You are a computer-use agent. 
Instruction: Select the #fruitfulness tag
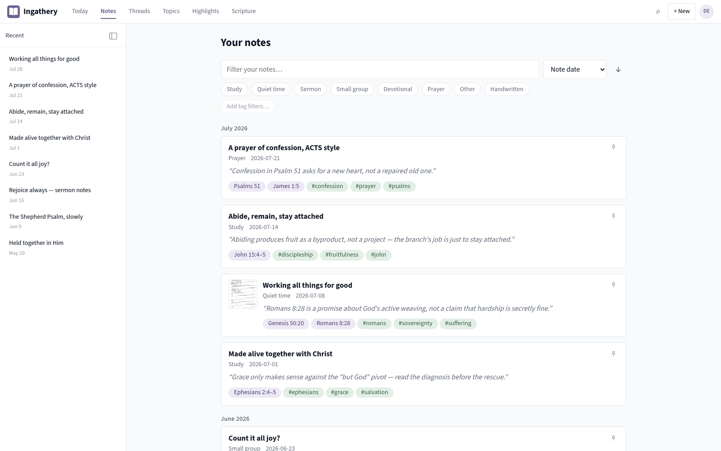tap(342, 255)
